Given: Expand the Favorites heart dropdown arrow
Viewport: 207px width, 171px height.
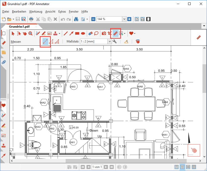Looking at the screenshot, I should point(135,34).
